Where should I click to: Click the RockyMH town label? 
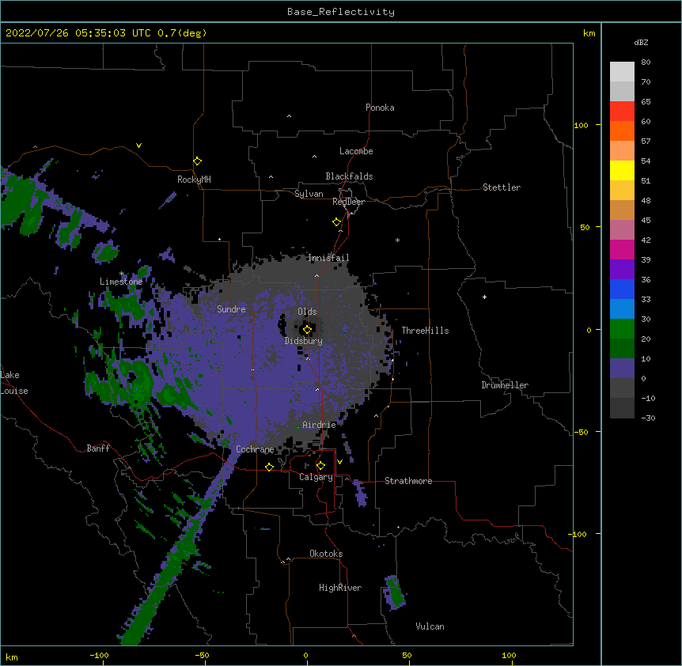click(x=194, y=180)
